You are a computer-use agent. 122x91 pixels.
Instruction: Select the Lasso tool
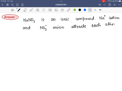click(x=44, y=10)
